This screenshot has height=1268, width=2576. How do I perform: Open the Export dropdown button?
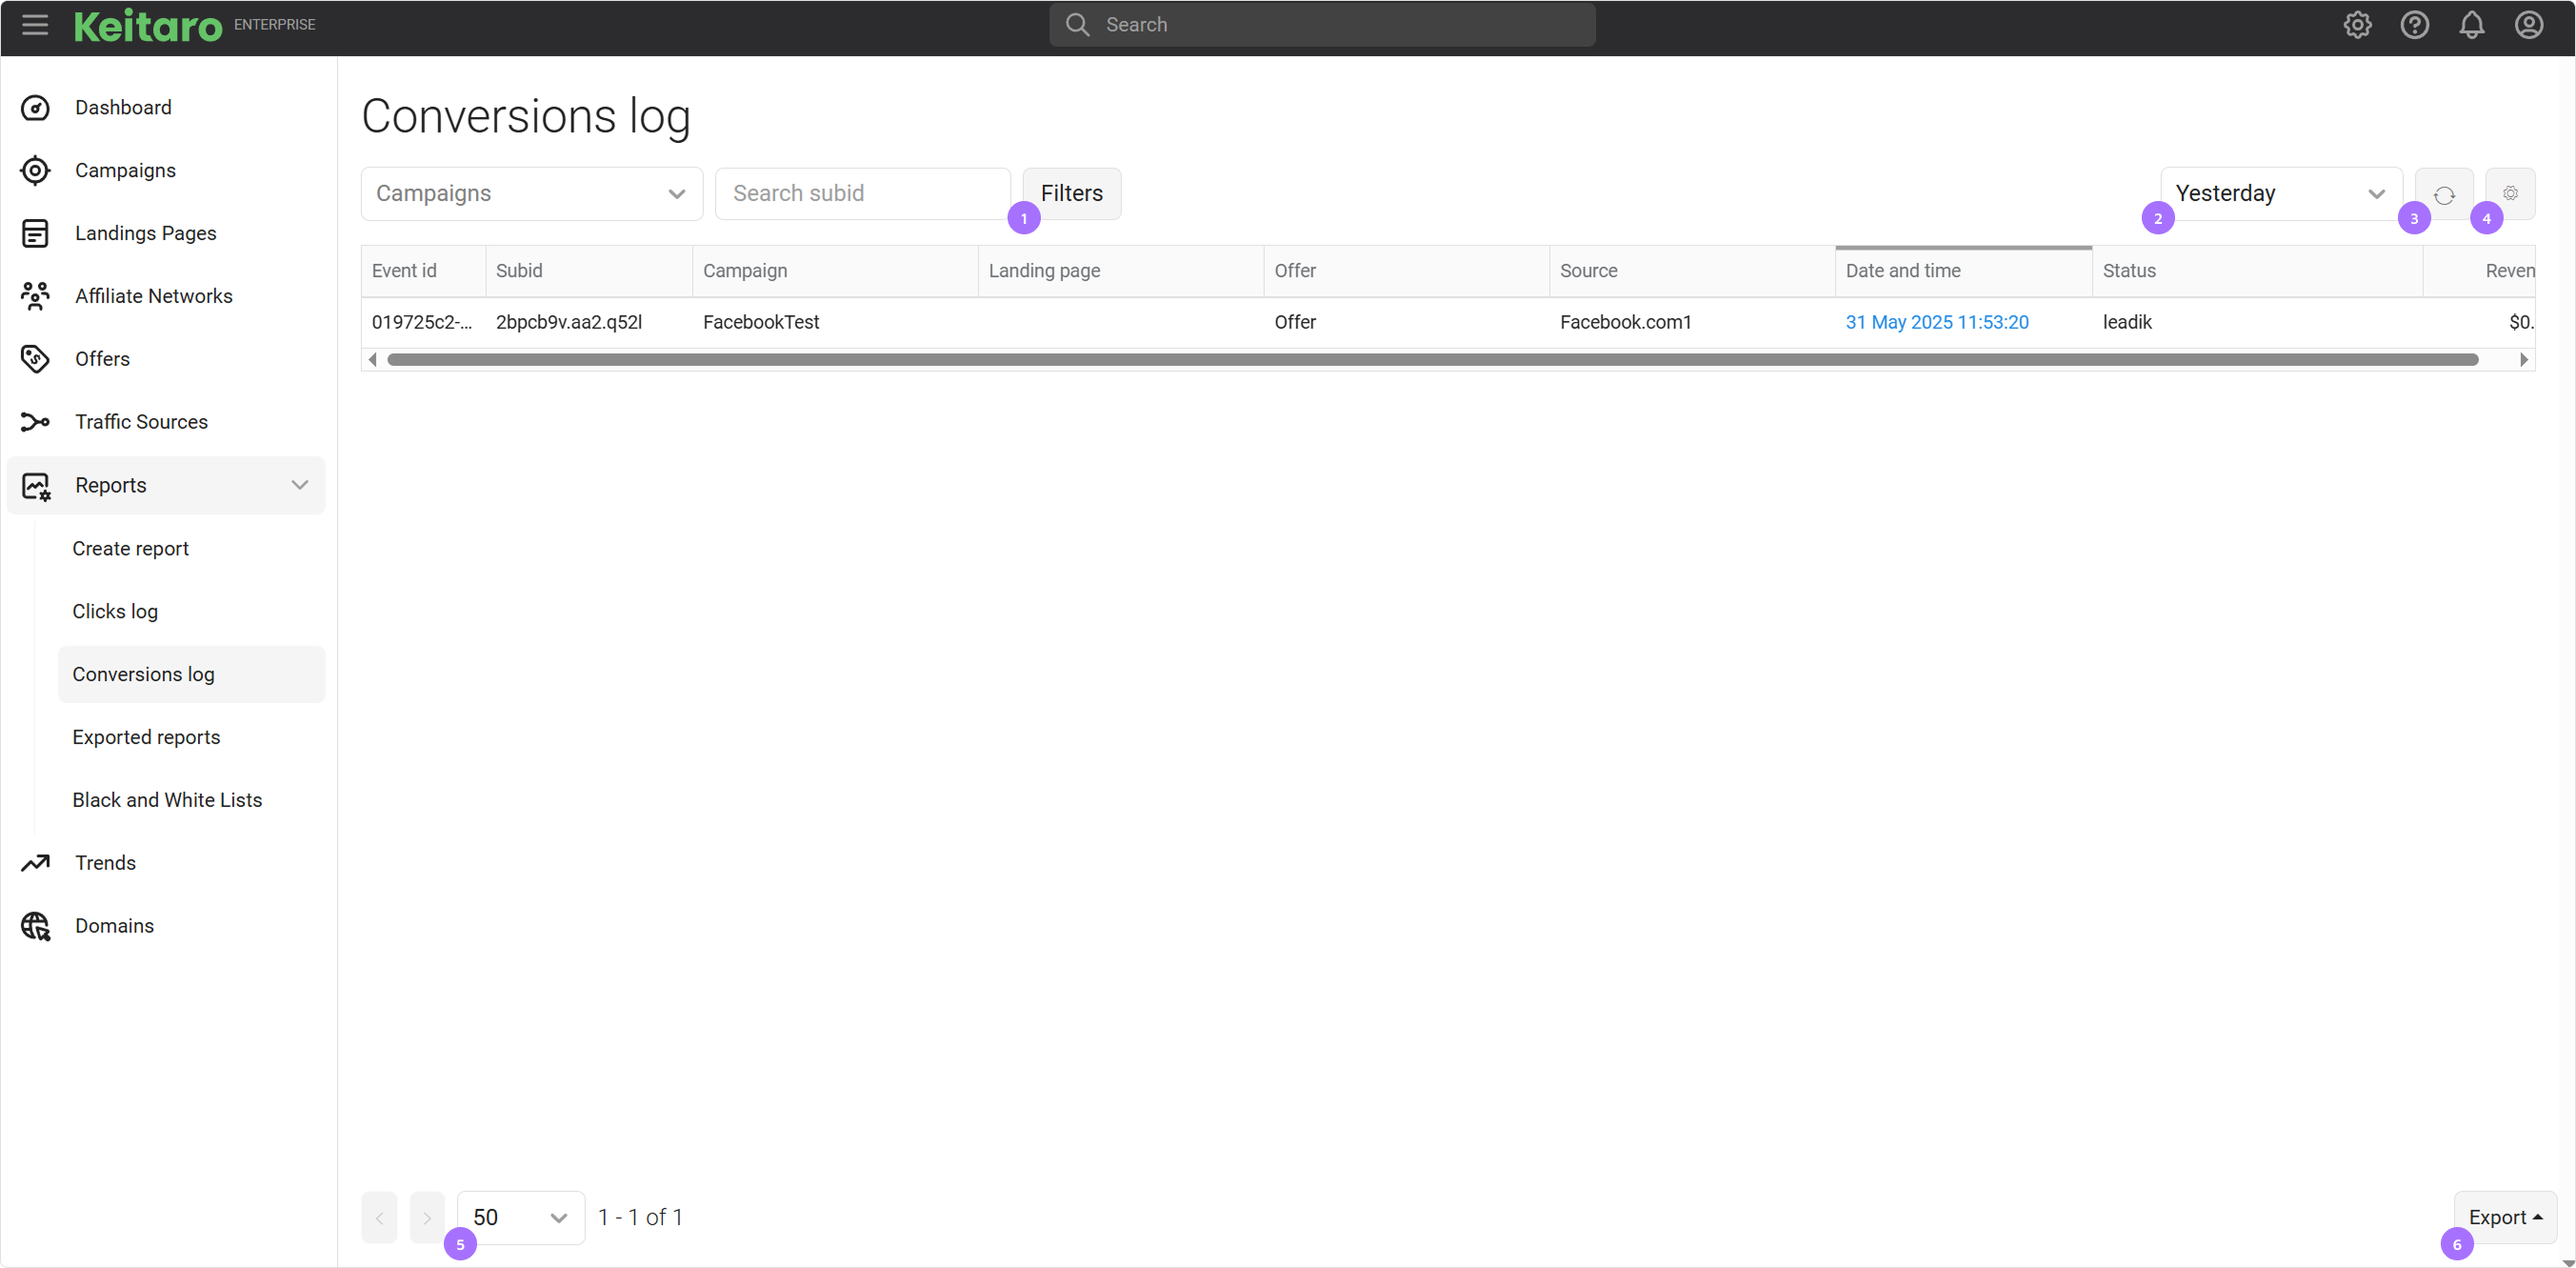(2505, 1218)
